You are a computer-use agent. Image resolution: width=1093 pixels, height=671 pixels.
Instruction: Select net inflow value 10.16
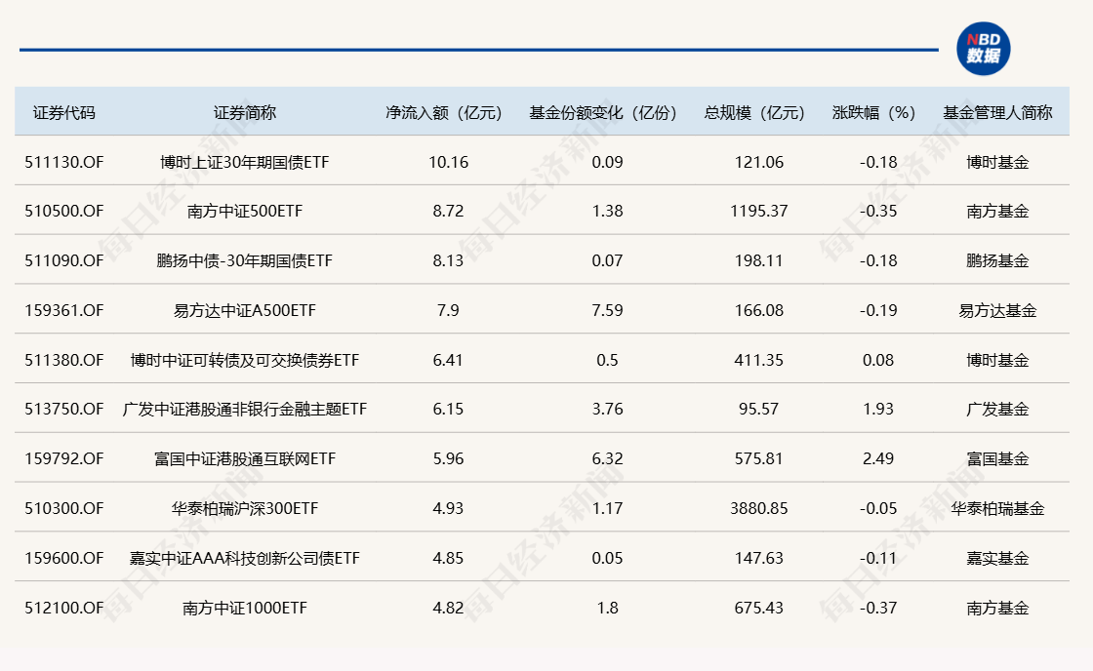point(448,162)
